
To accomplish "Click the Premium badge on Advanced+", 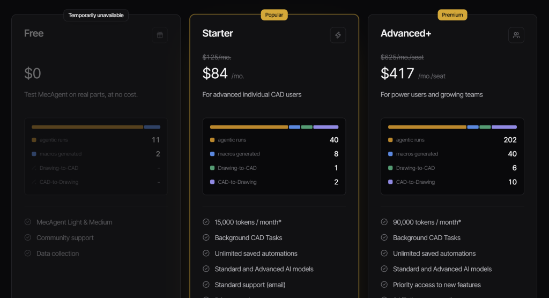I will tap(452, 14).
